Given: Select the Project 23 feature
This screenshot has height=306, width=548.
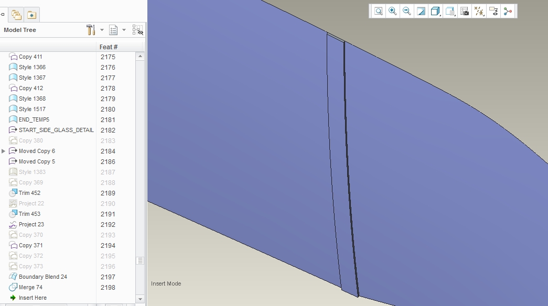Looking at the screenshot, I should pos(31,224).
